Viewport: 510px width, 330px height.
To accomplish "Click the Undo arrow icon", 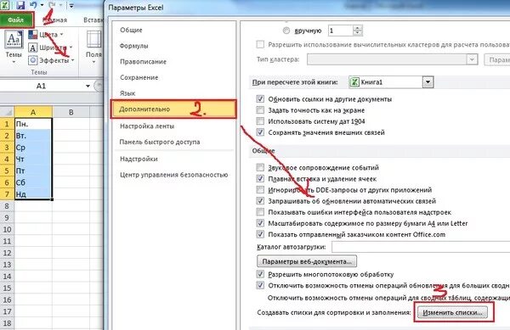I will 33,5.
